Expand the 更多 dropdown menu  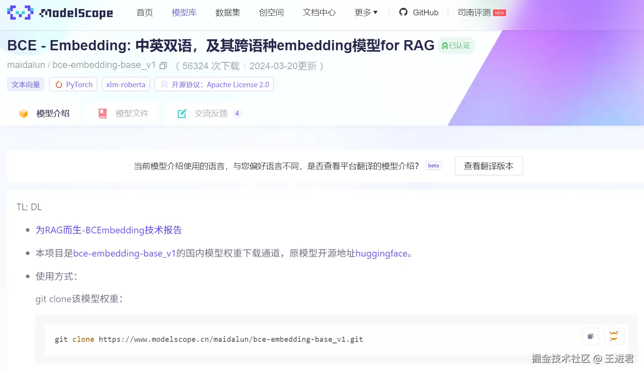(x=366, y=13)
